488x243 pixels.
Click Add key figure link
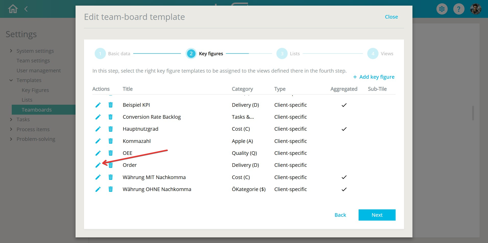(x=374, y=77)
